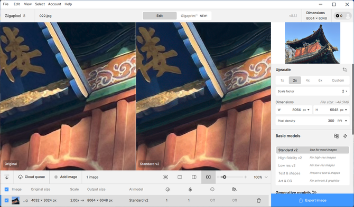
Task: Select split view layout icon
Action: click(x=194, y=177)
